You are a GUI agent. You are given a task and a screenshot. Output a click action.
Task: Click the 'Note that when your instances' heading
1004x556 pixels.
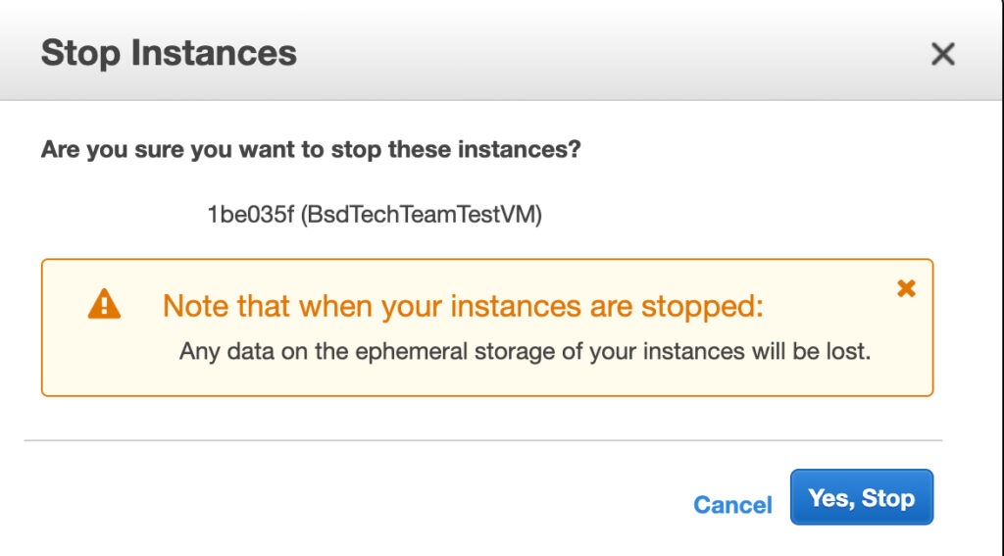pos(463,306)
